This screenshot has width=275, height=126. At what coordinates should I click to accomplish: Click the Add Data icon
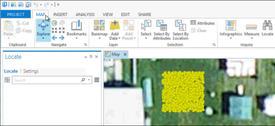115,25
